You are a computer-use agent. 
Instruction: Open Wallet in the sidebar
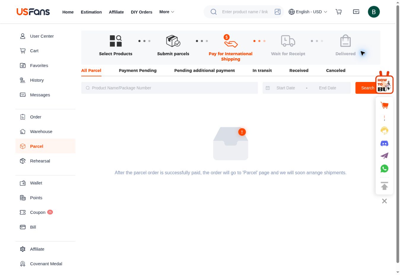45,183
